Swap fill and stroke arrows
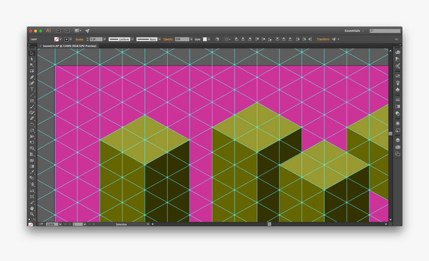Image resolution: width=429 pixels, height=261 pixels. [x=34, y=220]
